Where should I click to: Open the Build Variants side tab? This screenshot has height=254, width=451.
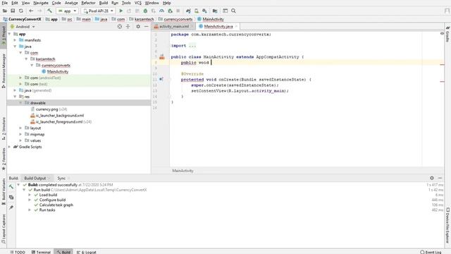(x=4, y=191)
